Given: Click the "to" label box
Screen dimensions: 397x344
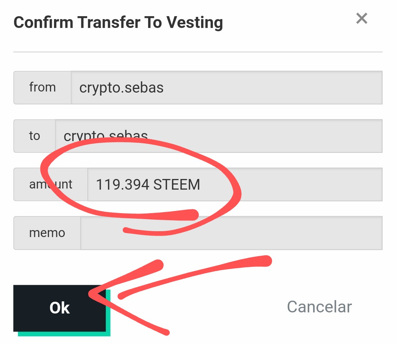Looking at the screenshot, I should coord(35,136).
